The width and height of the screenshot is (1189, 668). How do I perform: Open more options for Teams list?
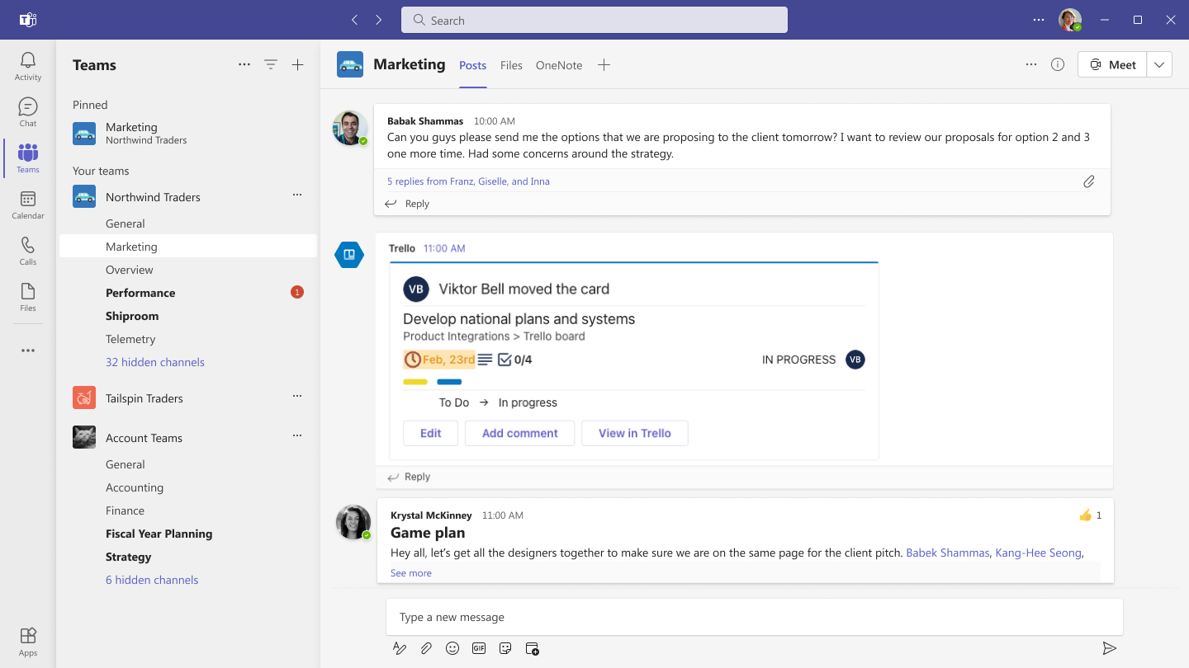pyautogui.click(x=244, y=65)
